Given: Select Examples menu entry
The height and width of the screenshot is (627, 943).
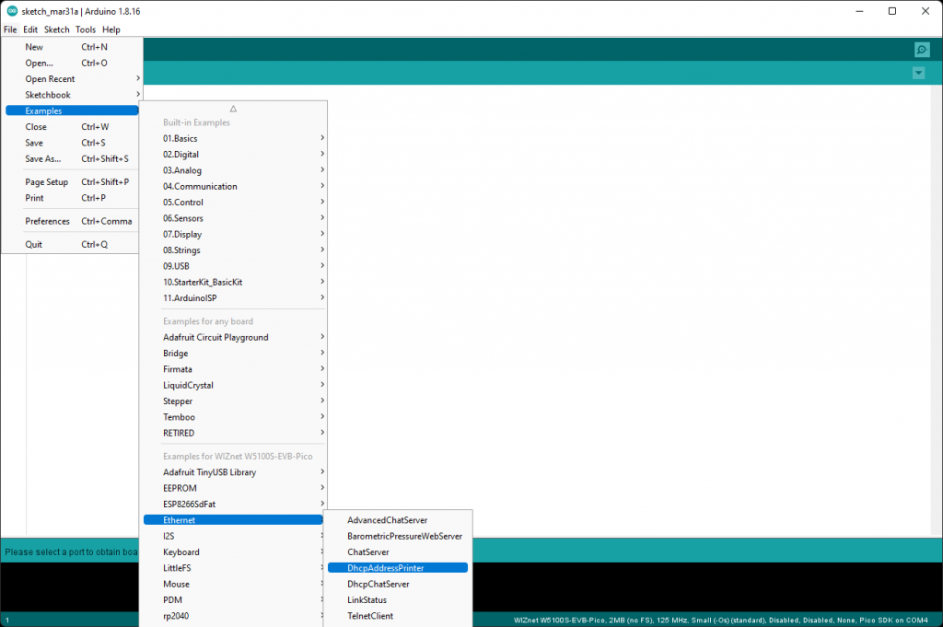Looking at the screenshot, I should point(72,110).
